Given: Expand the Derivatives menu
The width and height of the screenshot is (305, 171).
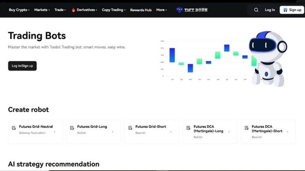Looking at the screenshot, I should (x=87, y=10).
